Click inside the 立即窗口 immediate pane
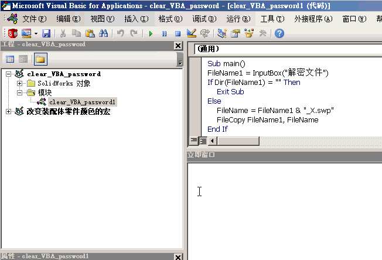Viewport: 382px width, 260px height. pyautogui.click(x=285, y=211)
